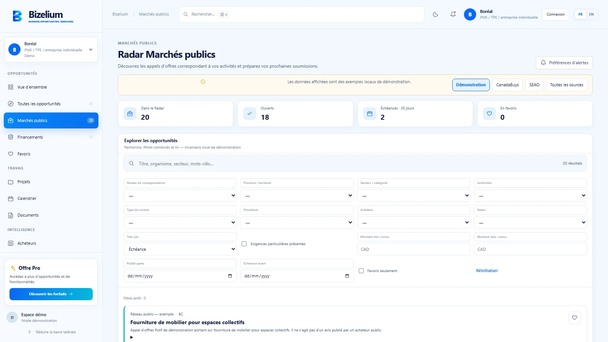Click info icon in demo data banner

[x=203, y=82]
